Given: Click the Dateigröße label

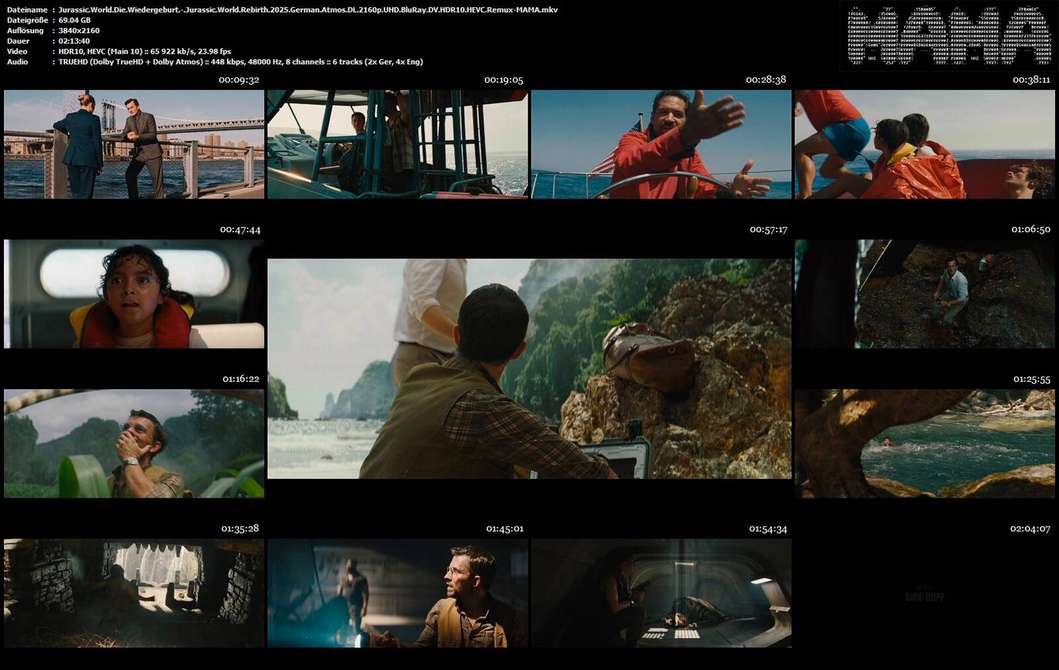Looking at the screenshot, I should (27, 20).
